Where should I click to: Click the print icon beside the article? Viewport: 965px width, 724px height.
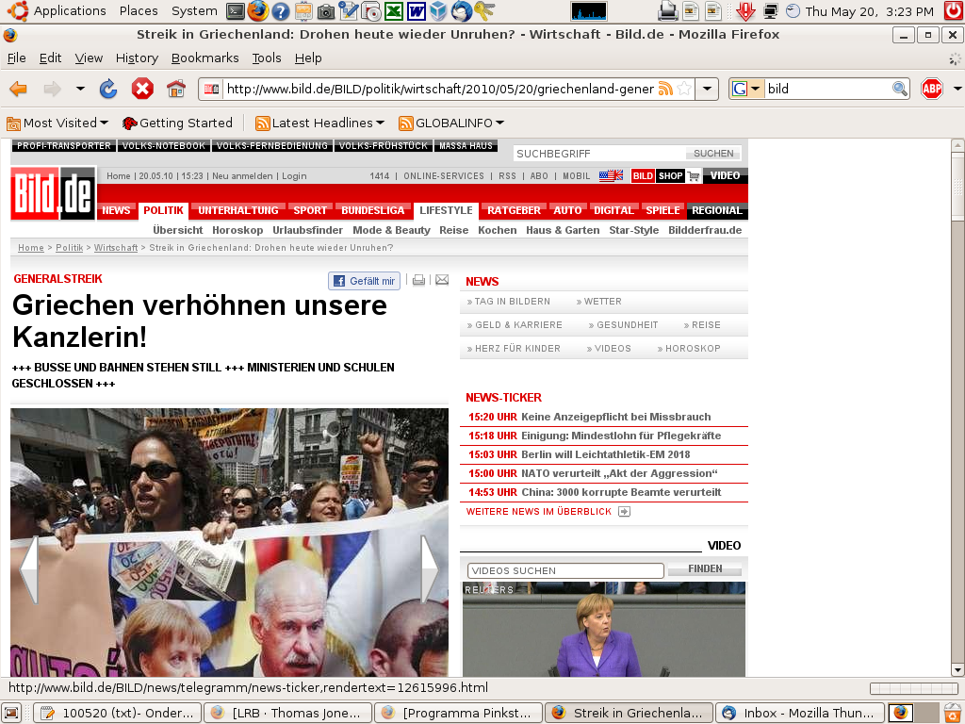tap(418, 281)
